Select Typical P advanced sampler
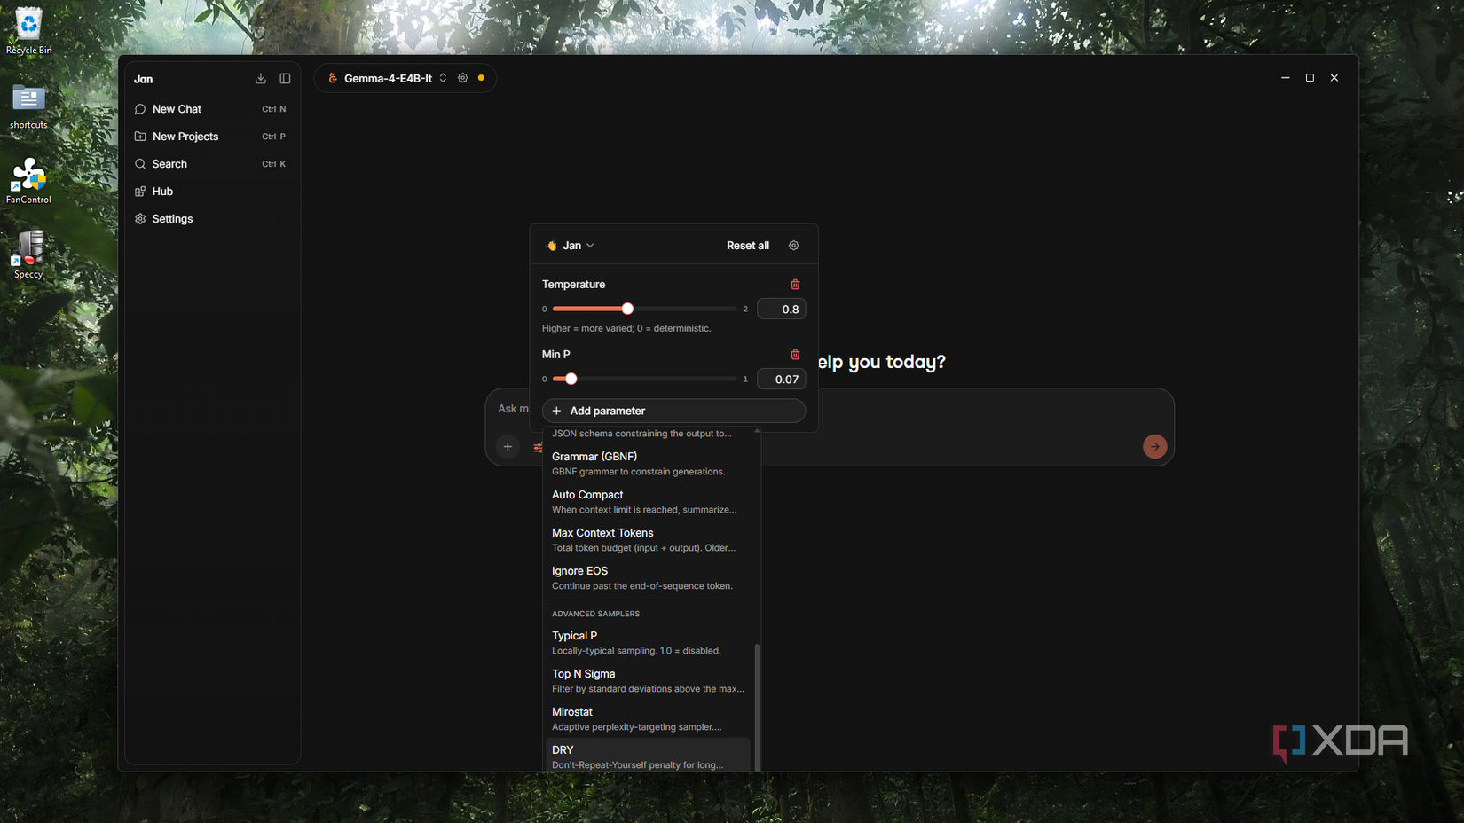This screenshot has width=1464, height=823. tap(649, 643)
